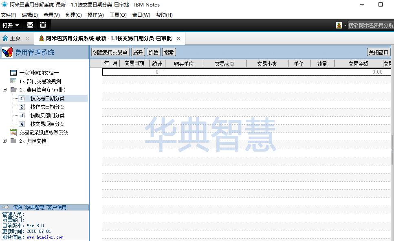This screenshot has width=394, height=241.
Task: Switch to the 主页 tab
Action: [x=15, y=38]
